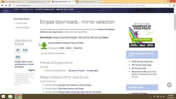Expand hidden system tray icons arrow
The width and height of the screenshot is (176, 99).
click(152, 97)
